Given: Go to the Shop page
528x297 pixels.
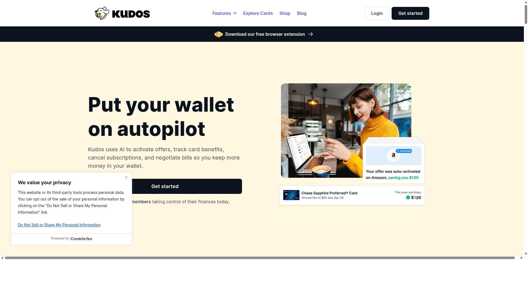Looking at the screenshot, I should click(285, 13).
